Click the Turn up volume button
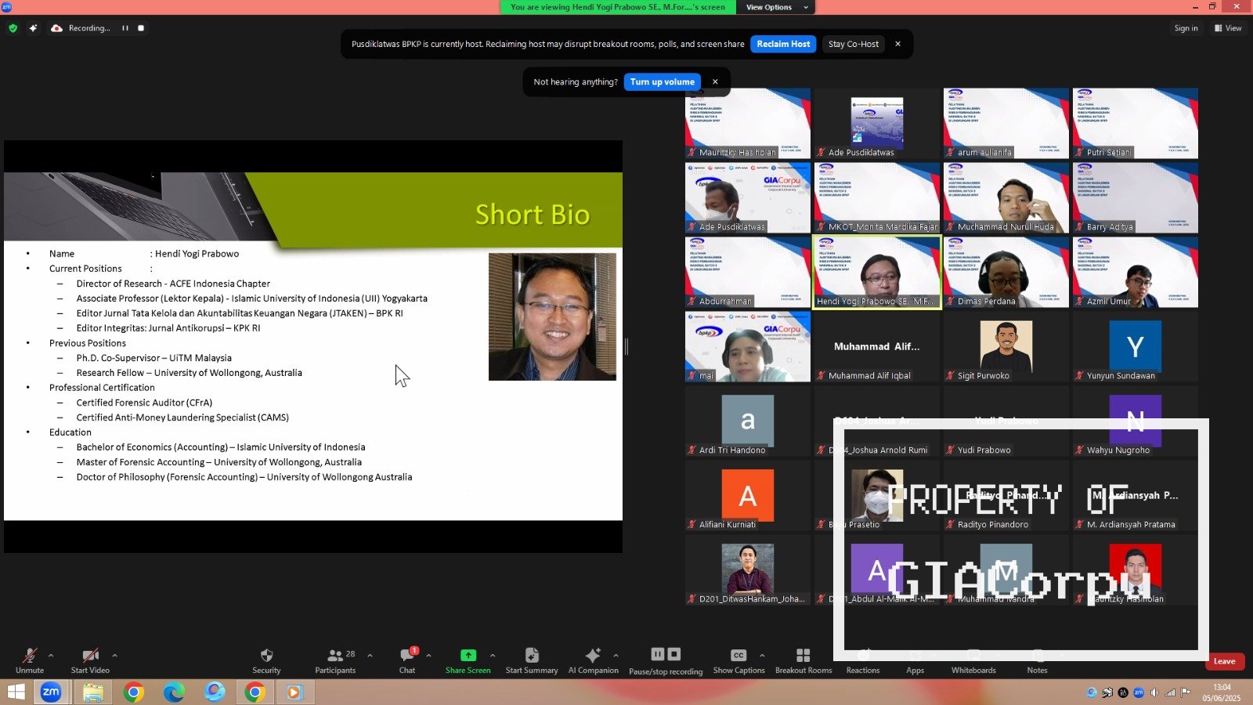This screenshot has width=1253, height=705. pos(662,81)
